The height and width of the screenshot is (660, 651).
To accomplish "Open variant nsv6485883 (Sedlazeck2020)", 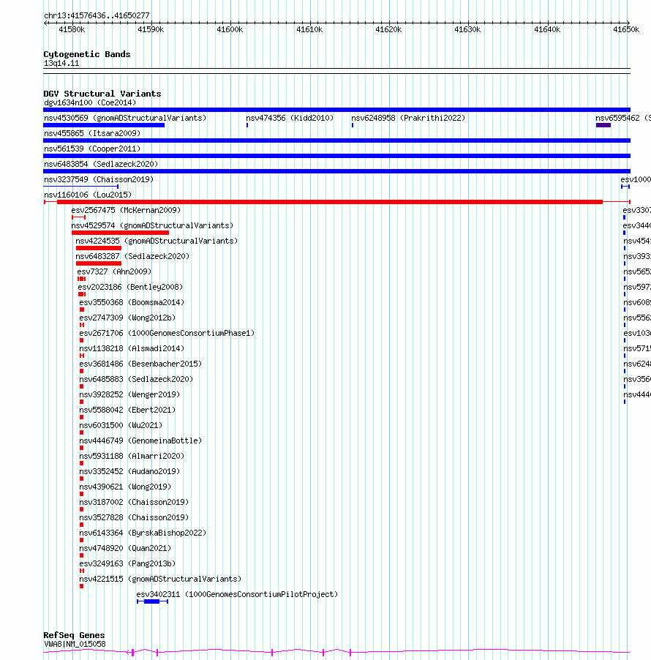I will (x=136, y=379).
